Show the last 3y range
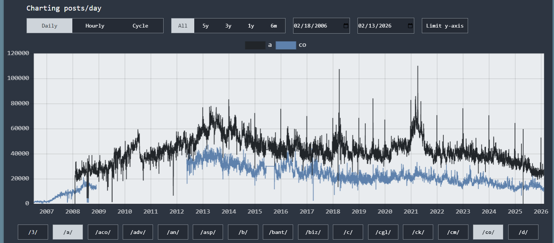Image resolution: width=554 pixels, height=243 pixels. point(228,26)
